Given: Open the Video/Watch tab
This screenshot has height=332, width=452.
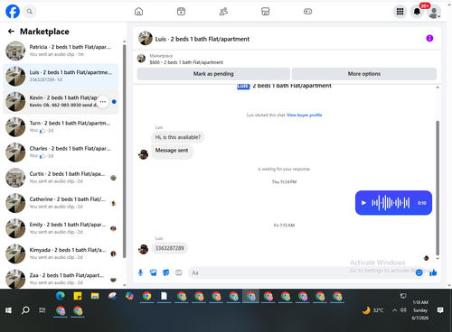Looking at the screenshot, I should pos(181,12).
